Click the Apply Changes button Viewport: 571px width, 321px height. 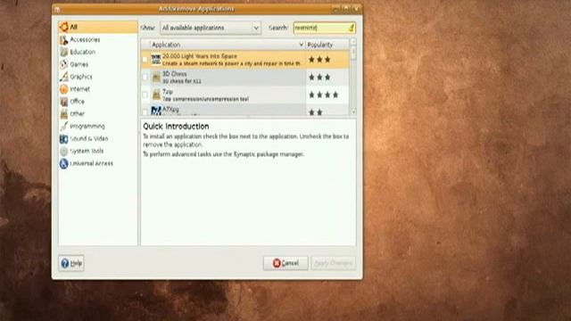[x=333, y=263]
